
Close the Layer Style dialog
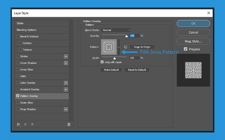pyautogui.click(x=209, y=13)
